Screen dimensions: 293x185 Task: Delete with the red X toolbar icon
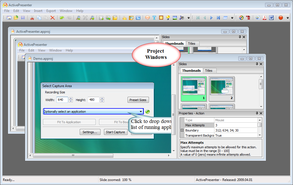tap(53, 18)
